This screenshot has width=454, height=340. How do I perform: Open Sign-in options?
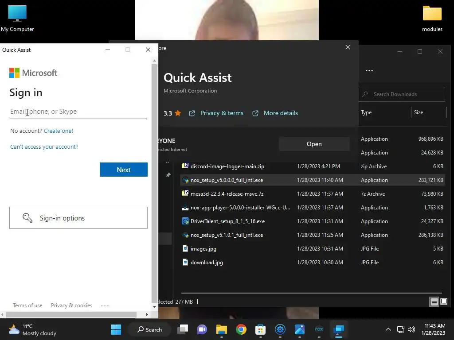point(78,218)
